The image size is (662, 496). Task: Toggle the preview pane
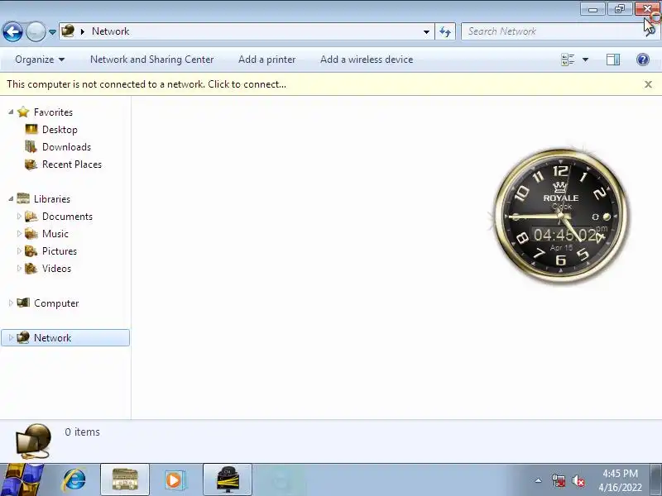(x=613, y=60)
